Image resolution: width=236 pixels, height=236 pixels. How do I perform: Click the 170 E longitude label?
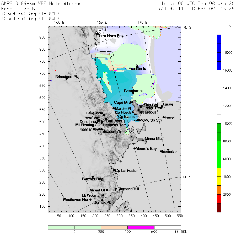point(142,23)
